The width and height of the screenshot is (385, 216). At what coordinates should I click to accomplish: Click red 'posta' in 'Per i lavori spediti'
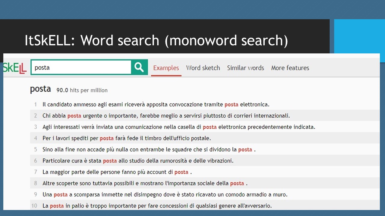(x=106, y=138)
